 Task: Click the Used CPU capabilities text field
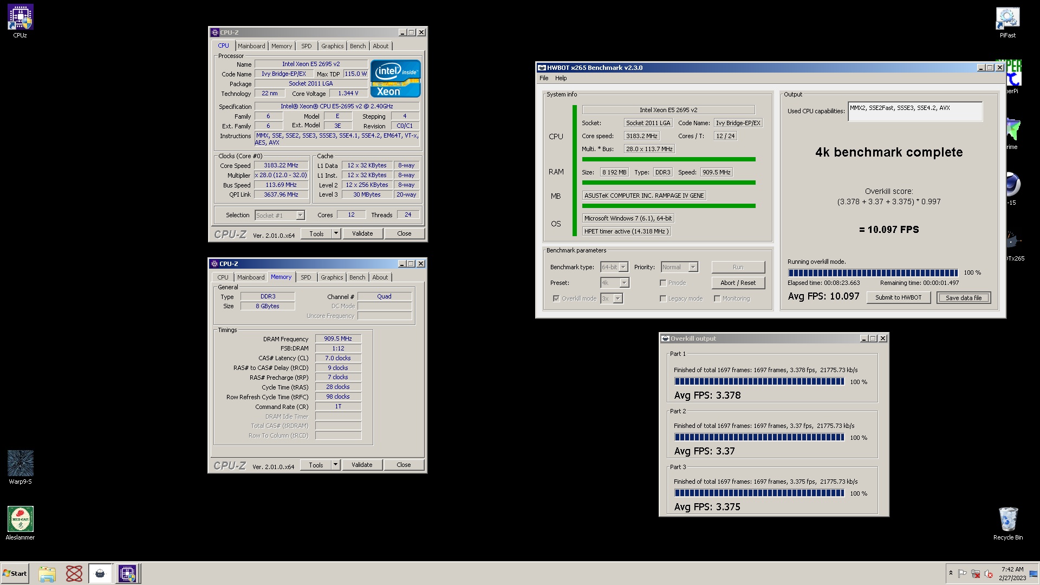915,111
